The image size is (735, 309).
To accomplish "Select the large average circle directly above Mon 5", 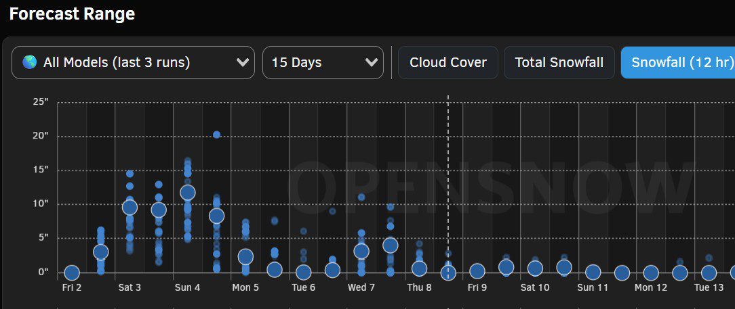I will pos(245,257).
